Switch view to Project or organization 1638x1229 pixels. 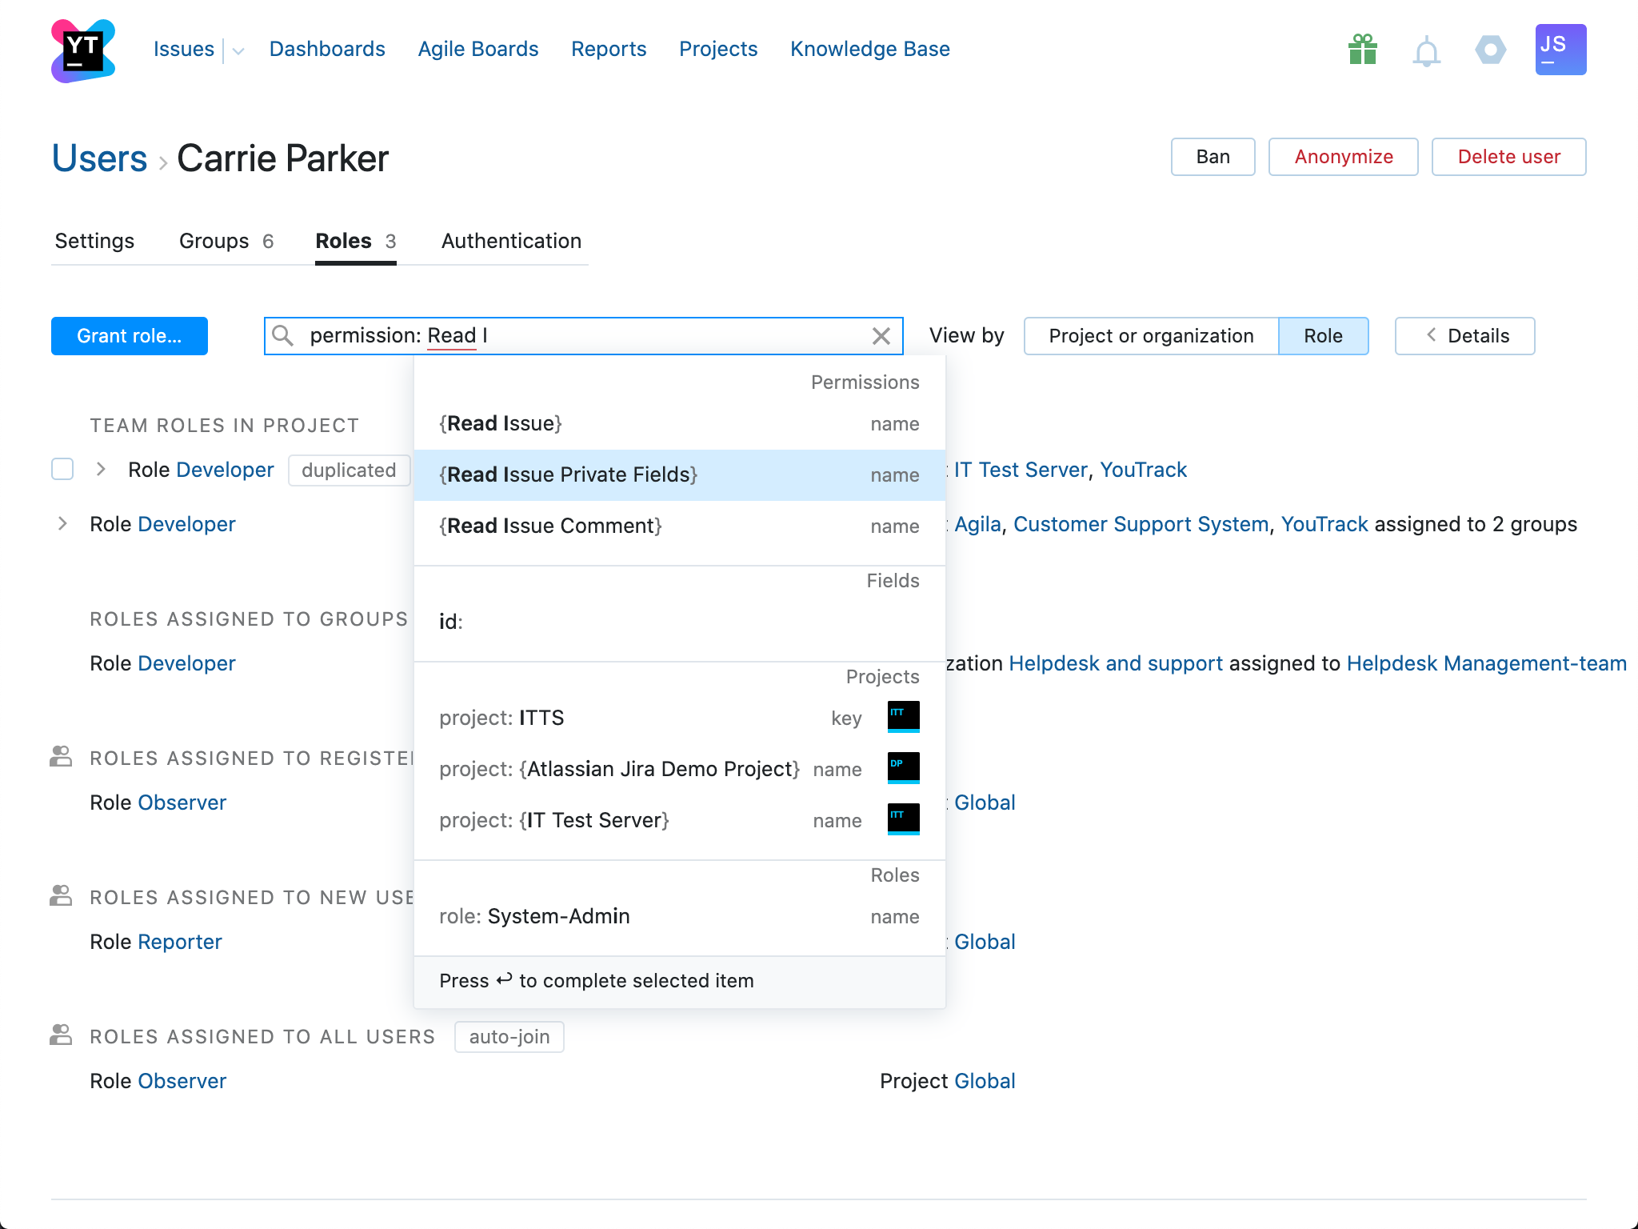(1150, 336)
